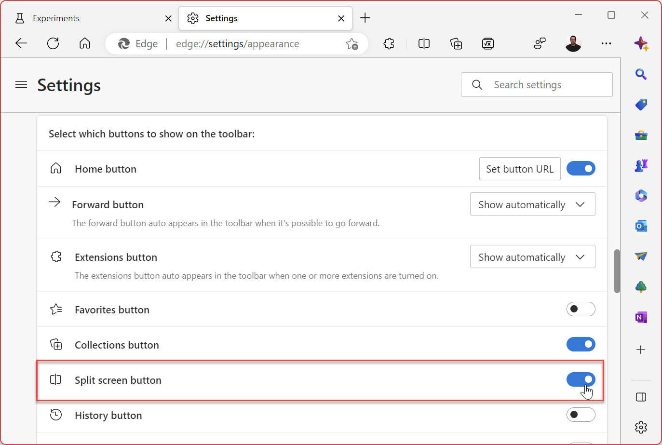Turn off the Collections button toggle

pos(581,344)
